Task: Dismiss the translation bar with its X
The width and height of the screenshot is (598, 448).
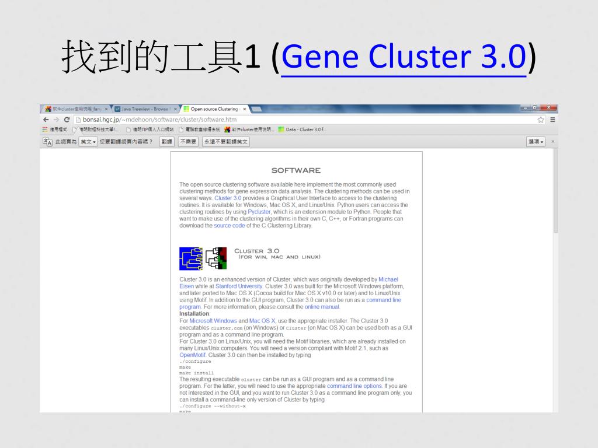Action: tap(552, 141)
